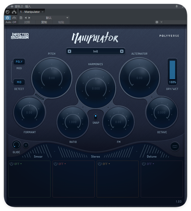Open the 默认 preset dropdown
This screenshot has width=191, height=211.
point(50,18)
